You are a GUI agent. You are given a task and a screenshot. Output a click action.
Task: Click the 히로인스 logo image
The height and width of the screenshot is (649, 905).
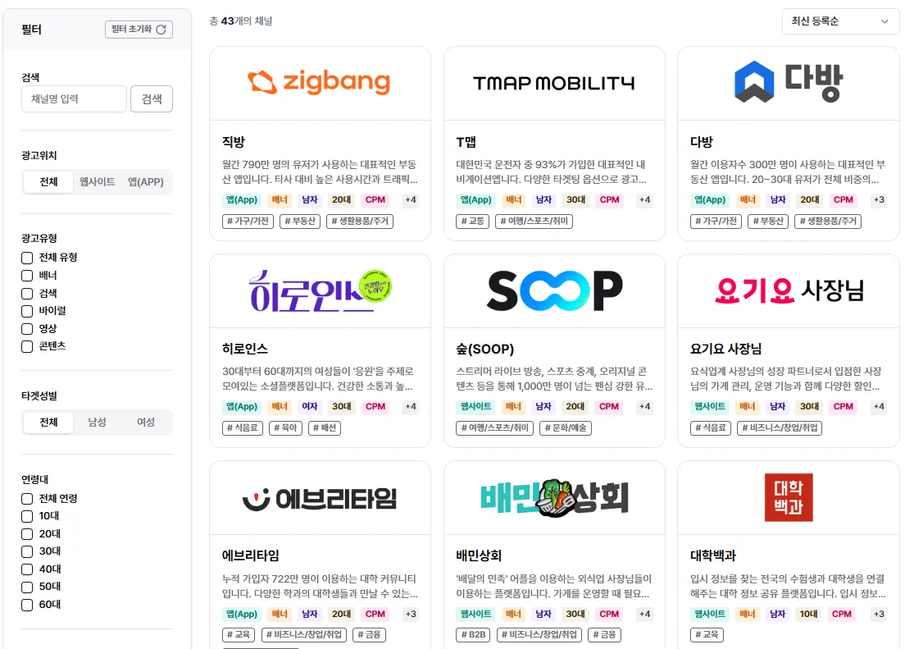tap(320, 290)
